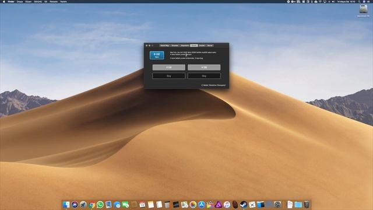Select the right 4 GB memory slot

pos(204,68)
